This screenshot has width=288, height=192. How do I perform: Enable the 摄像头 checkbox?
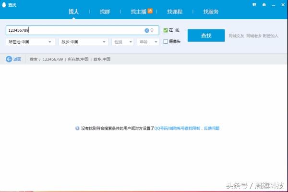tap(166, 41)
